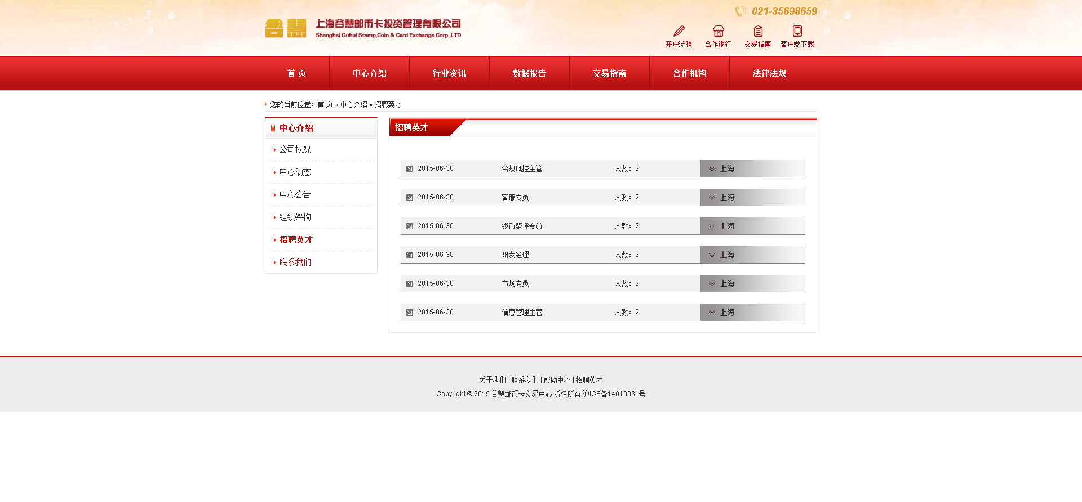Select 联系我们 in the left sidebar
Image resolution: width=1082 pixels, height=502 pixels.
[295, 262]
